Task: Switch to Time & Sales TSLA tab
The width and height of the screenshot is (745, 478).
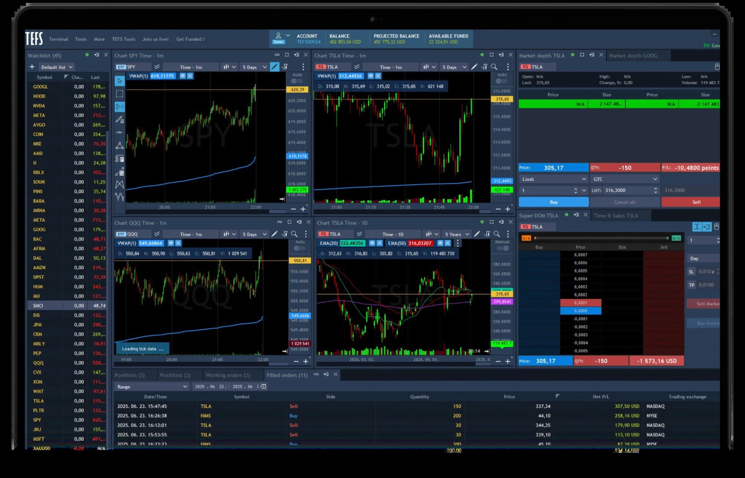Action: [616, 215]
